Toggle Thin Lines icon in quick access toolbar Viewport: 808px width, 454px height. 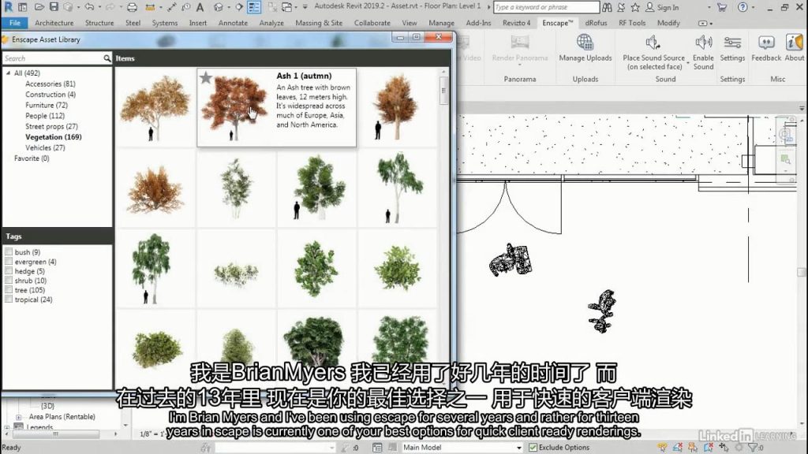254,7
